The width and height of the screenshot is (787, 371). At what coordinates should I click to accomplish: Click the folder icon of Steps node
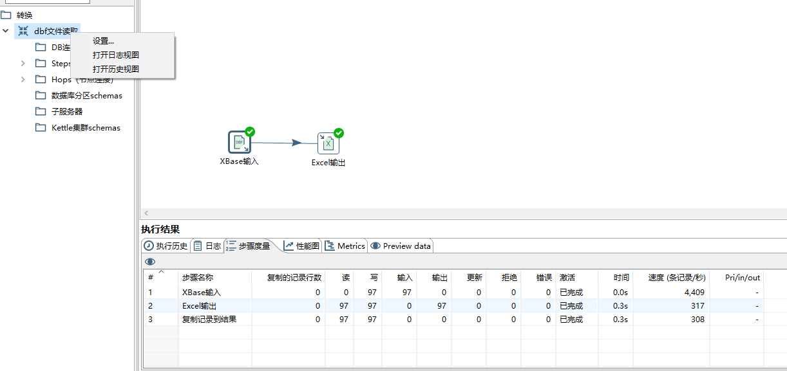41,63
